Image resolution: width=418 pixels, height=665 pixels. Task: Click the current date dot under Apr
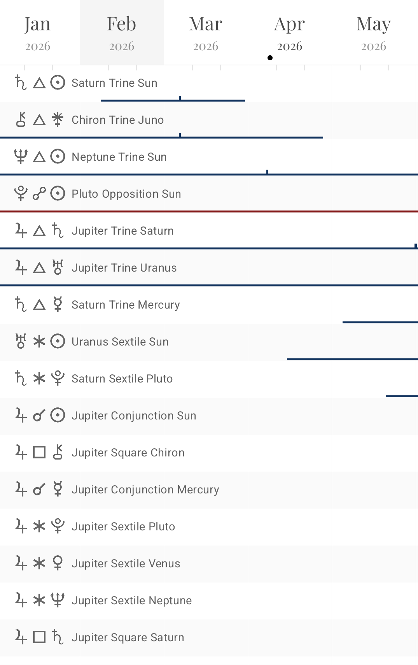tap(270, 58)
